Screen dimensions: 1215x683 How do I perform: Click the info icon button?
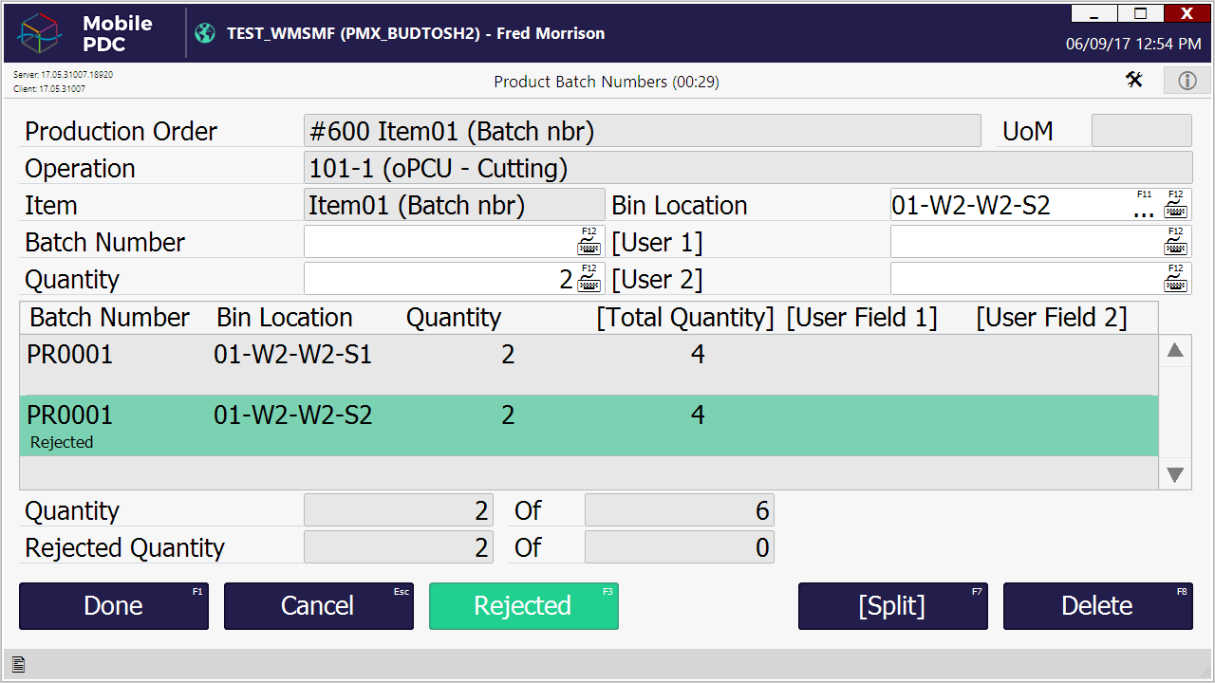coord(1187,81)
